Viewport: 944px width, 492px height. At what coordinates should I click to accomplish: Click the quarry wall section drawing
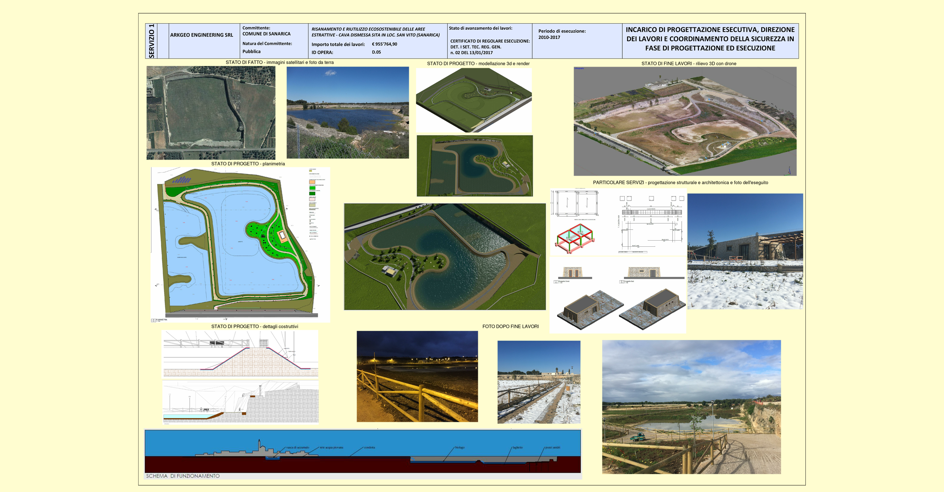coord(241,402)
